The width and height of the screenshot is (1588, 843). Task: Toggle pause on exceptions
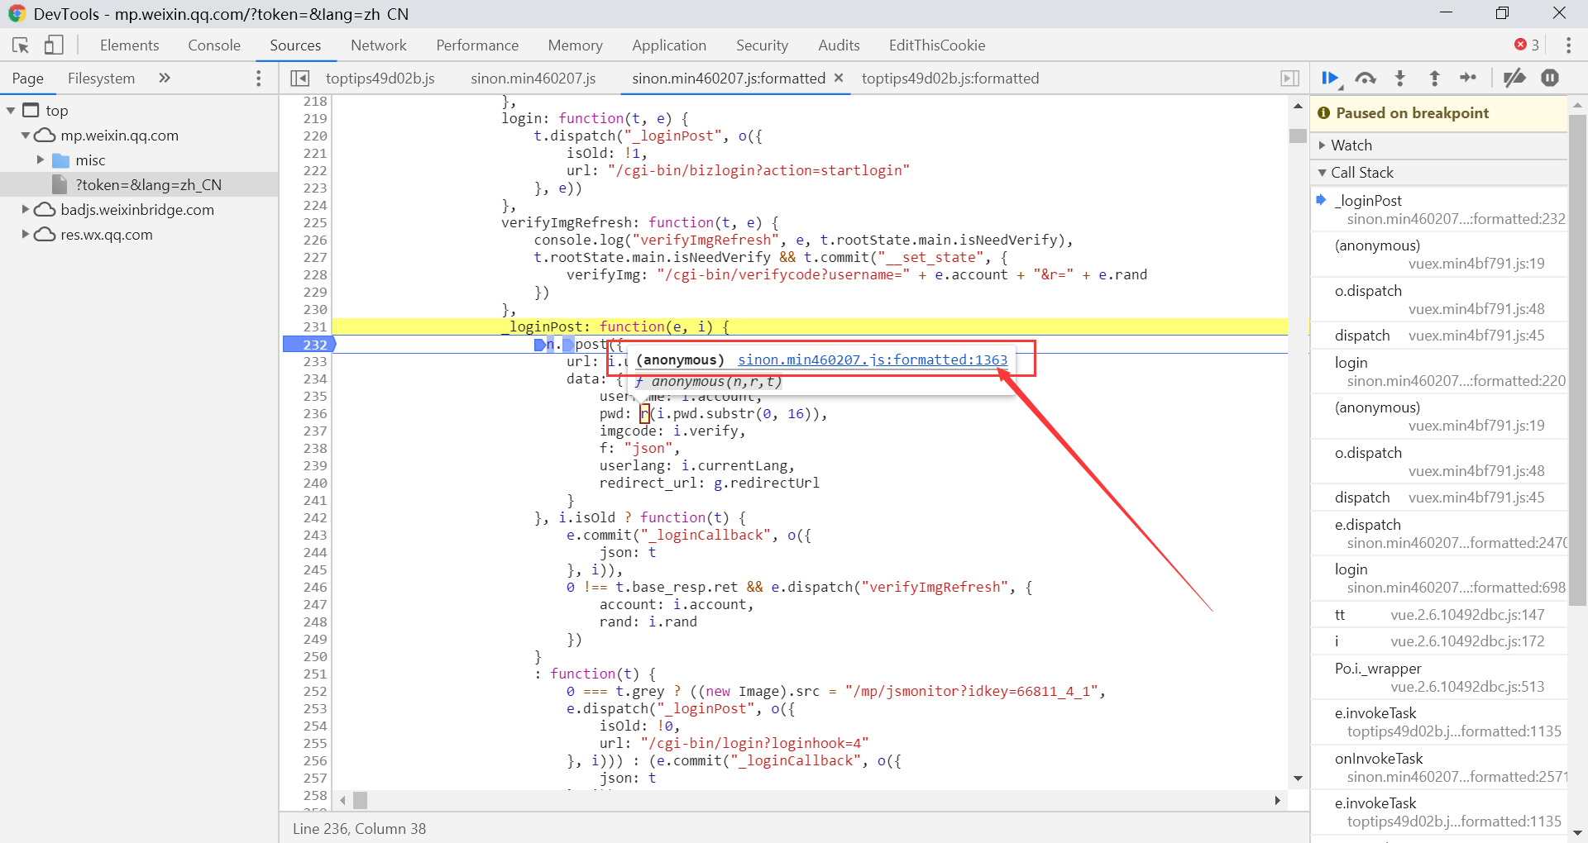coord(1550,78)
